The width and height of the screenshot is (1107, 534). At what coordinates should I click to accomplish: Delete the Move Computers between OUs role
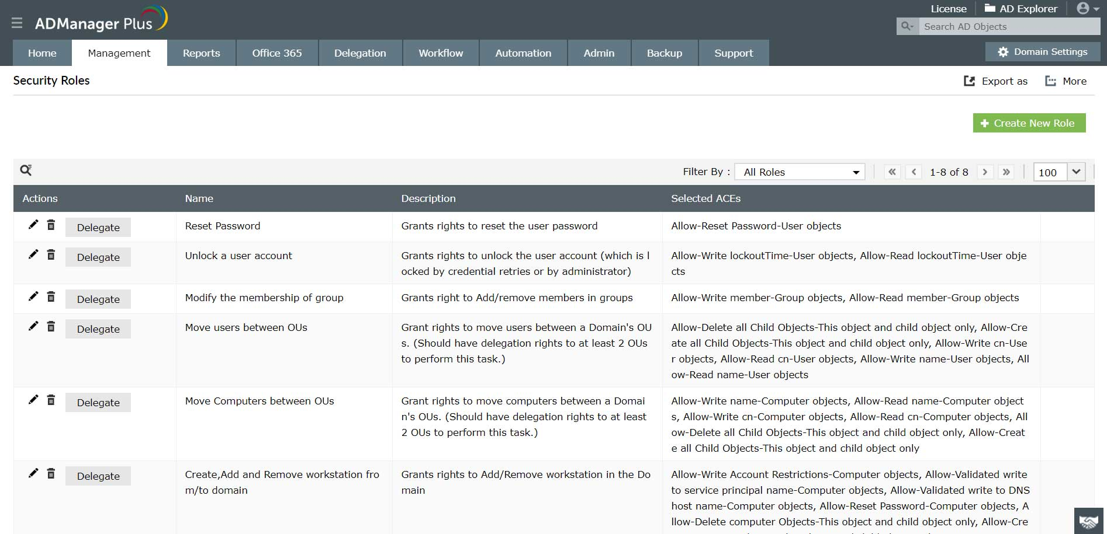[51, 400]
